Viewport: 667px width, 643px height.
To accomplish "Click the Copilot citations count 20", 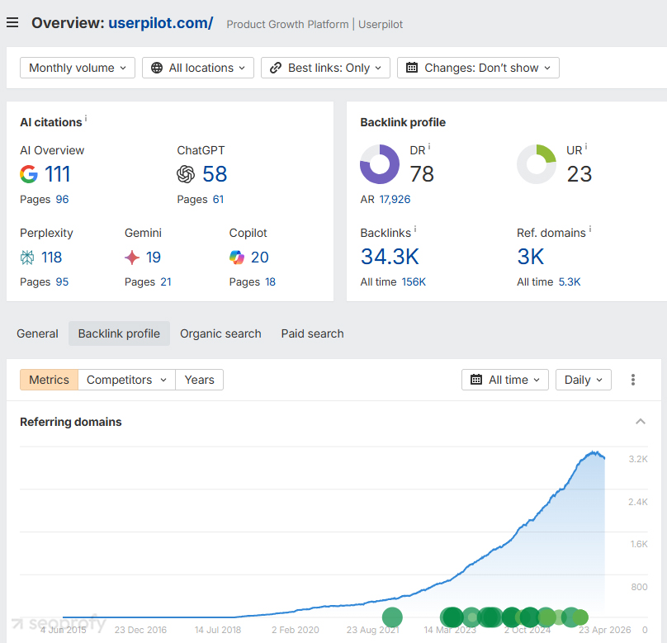I will (259, 258).
